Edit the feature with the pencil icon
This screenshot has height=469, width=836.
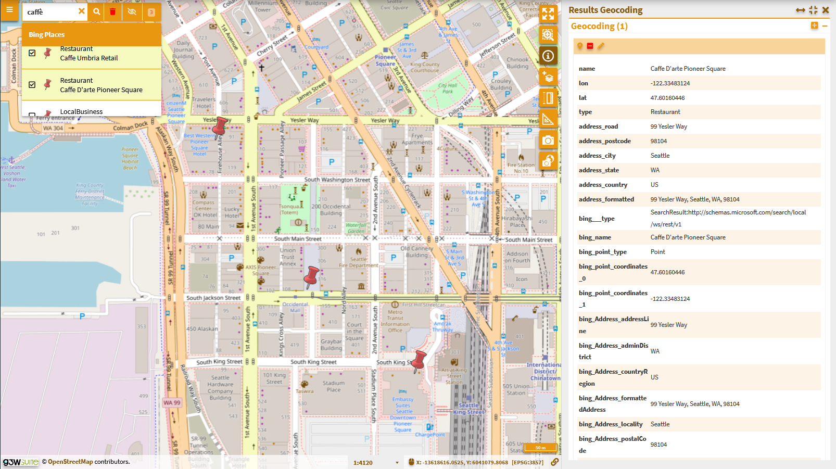[x=601, y=46]
